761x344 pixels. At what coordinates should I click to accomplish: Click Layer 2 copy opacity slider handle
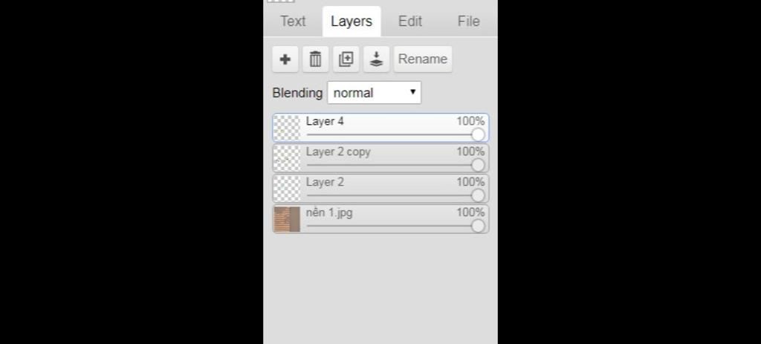tap(478, 166)
